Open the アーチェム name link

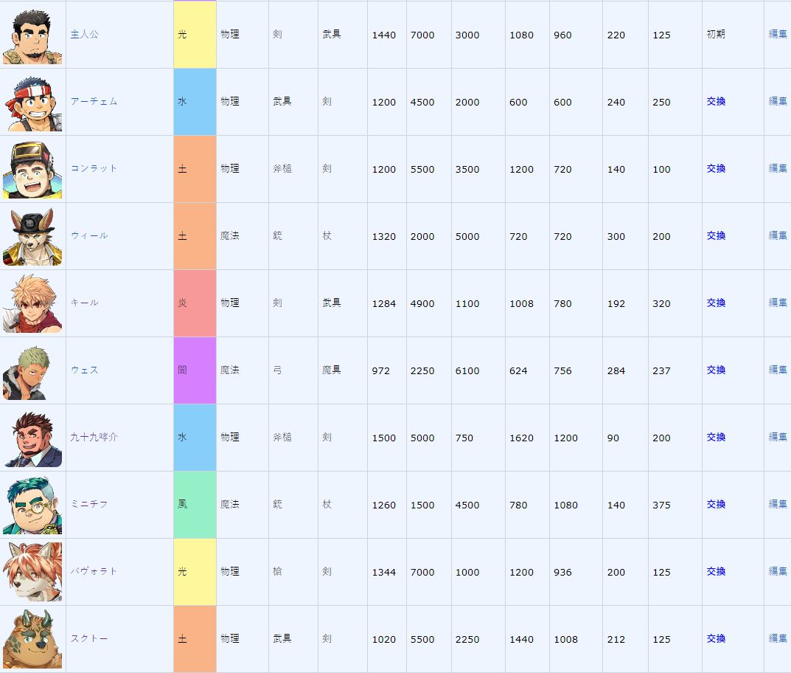tap(94, 102)
